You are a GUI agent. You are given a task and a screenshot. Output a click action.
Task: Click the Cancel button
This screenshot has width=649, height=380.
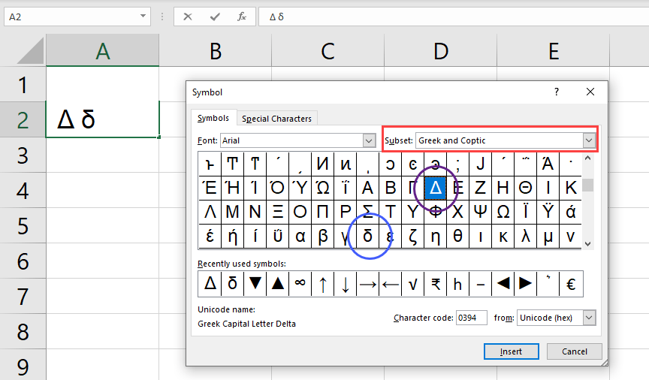click(x=574, y=351)
